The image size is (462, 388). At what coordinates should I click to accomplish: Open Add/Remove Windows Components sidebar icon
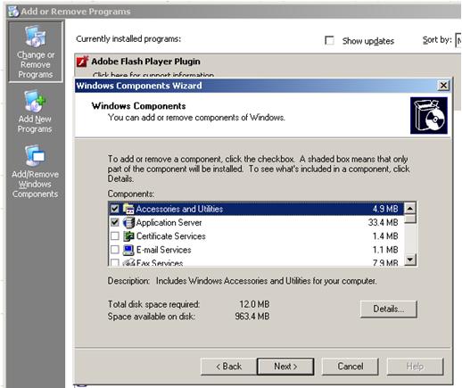pos(35,171)
